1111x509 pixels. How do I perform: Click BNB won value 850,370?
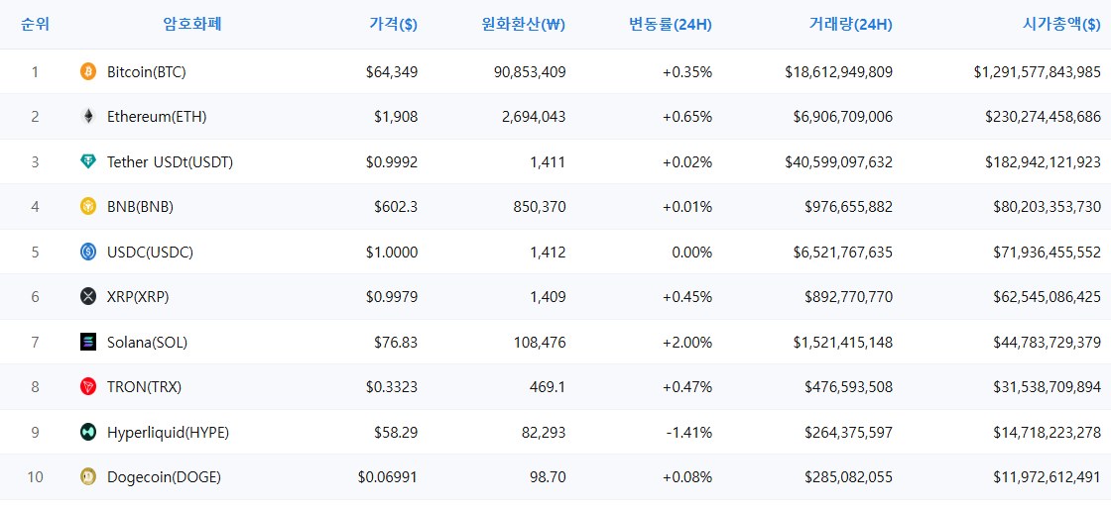(x=540, y=207)
